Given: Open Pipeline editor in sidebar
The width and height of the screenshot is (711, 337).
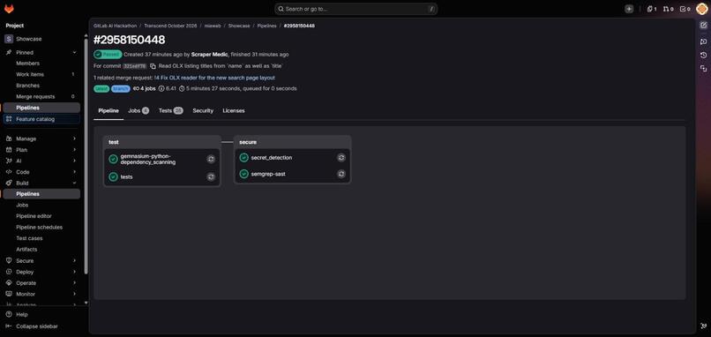Looking at the screenshot, I should coord(41,216).
